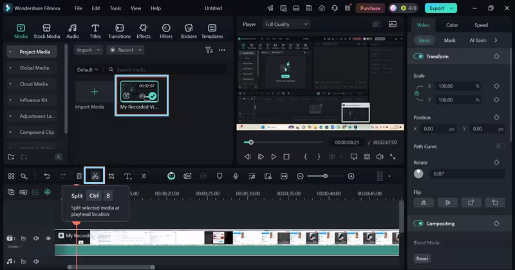
Task: Redo the last action
Action: coord(63,176)
